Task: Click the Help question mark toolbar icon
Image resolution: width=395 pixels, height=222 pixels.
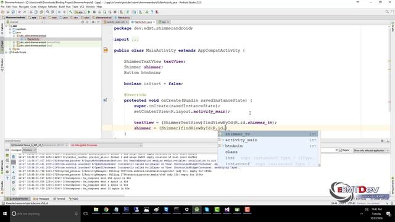Action: (152, 12)
